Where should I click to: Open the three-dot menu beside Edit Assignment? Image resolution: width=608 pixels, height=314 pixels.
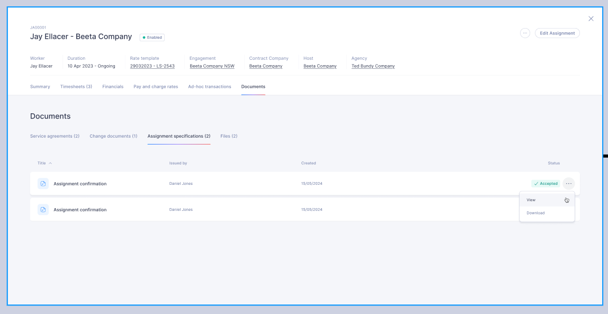pyautogui.click(x=525, y=33)
